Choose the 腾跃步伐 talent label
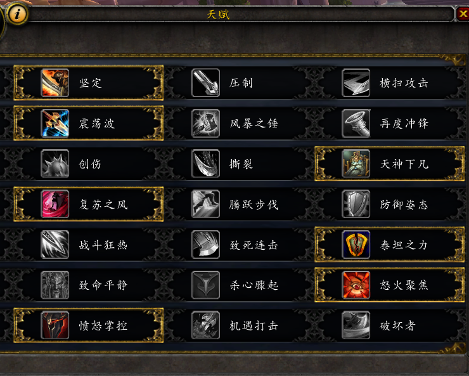The width and height of the screenshot is (469, 376). click(254, 205)
